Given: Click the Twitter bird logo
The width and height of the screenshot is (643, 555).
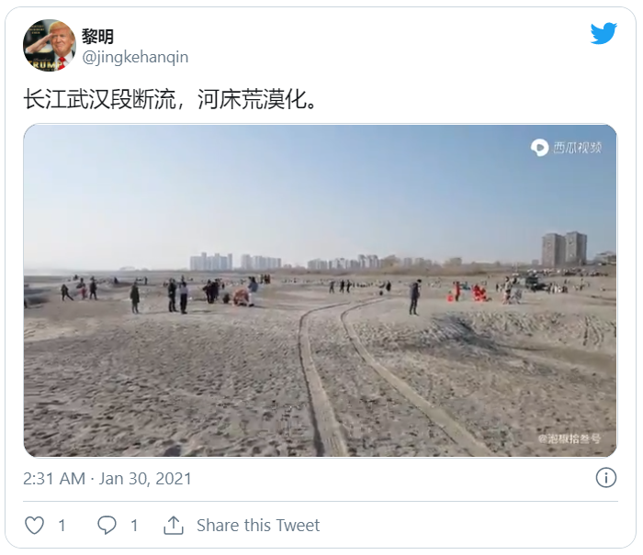Looking at the screenshot, I should point(604,33).
